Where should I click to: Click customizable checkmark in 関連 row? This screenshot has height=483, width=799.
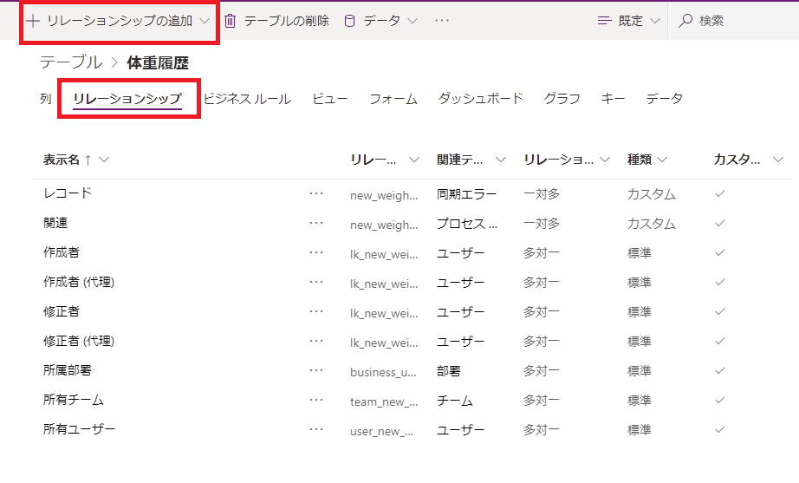[720, 224]
